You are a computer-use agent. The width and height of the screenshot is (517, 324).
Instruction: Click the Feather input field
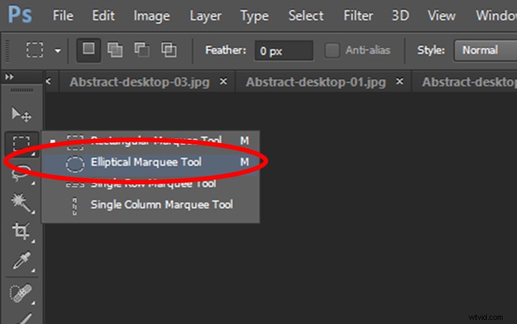click(283, 50)
